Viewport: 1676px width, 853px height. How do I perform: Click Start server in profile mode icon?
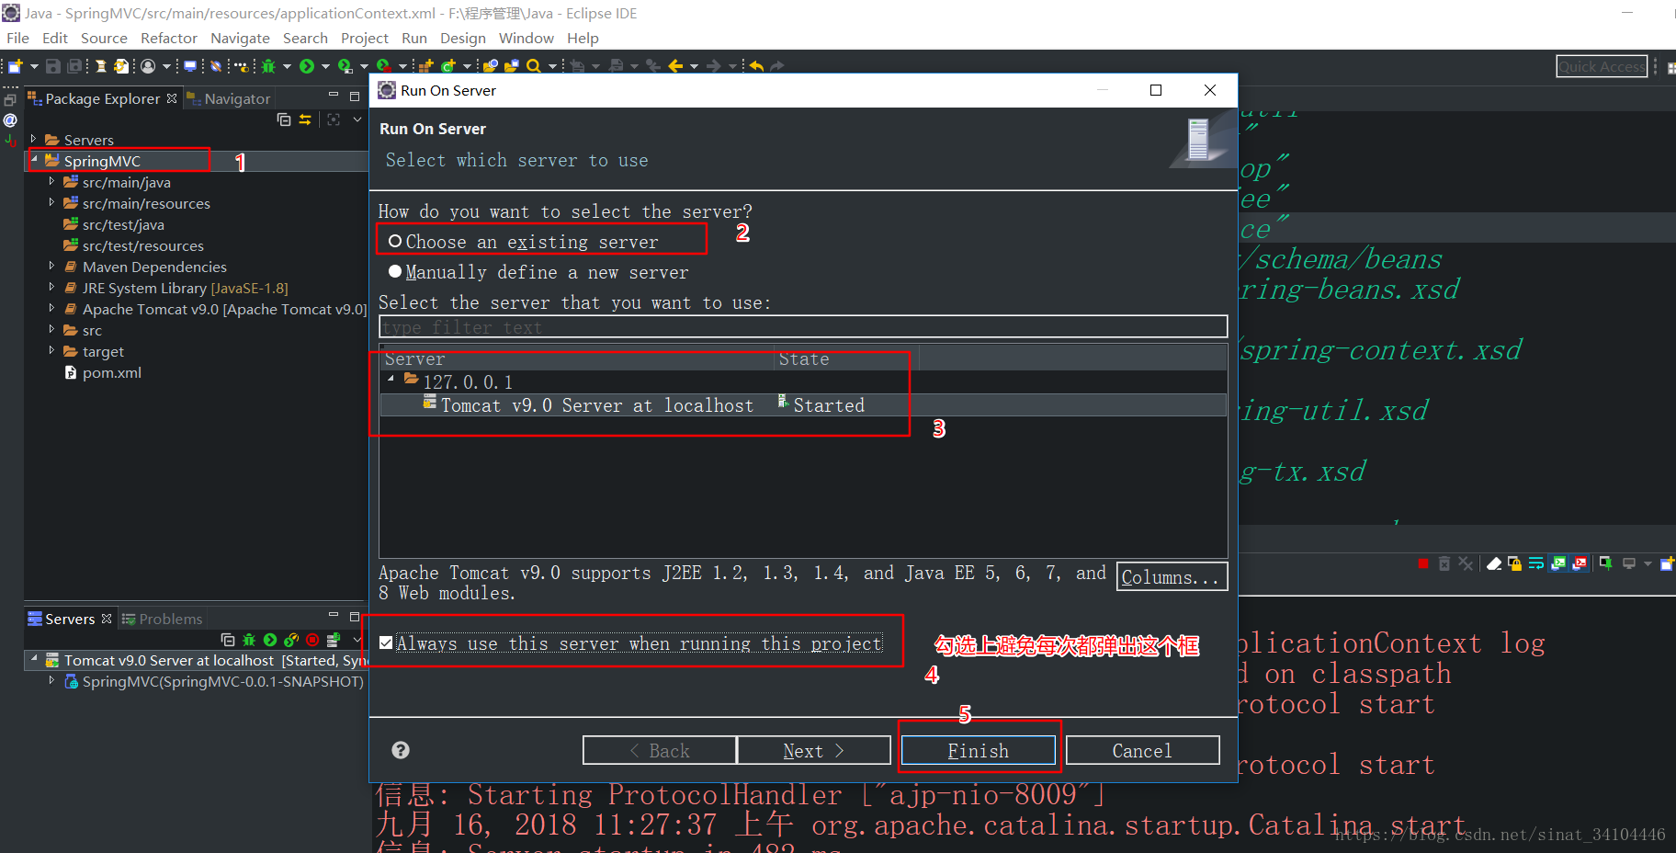point(291,640)
